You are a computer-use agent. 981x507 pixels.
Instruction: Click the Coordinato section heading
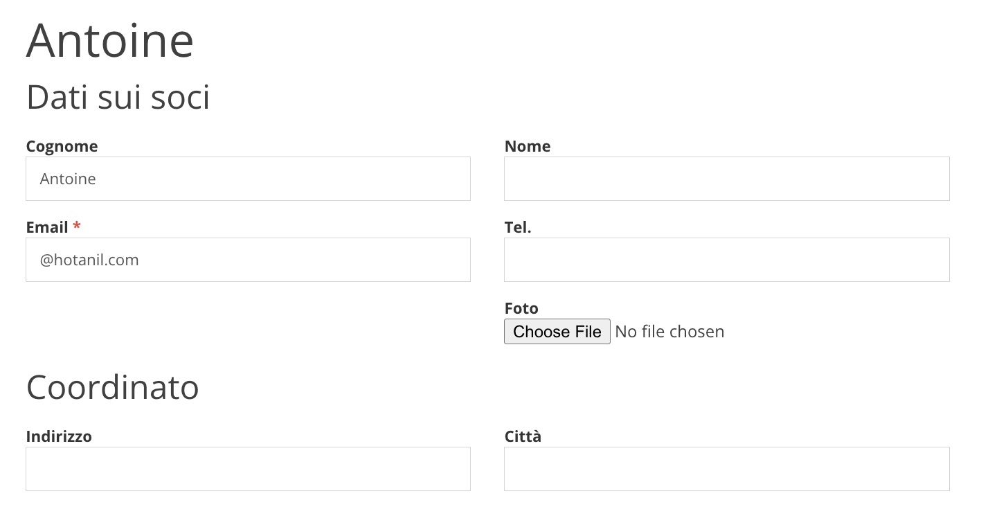[x=113, y=387]
